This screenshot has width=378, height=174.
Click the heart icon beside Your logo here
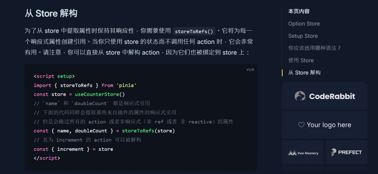(x=301, y=125)
